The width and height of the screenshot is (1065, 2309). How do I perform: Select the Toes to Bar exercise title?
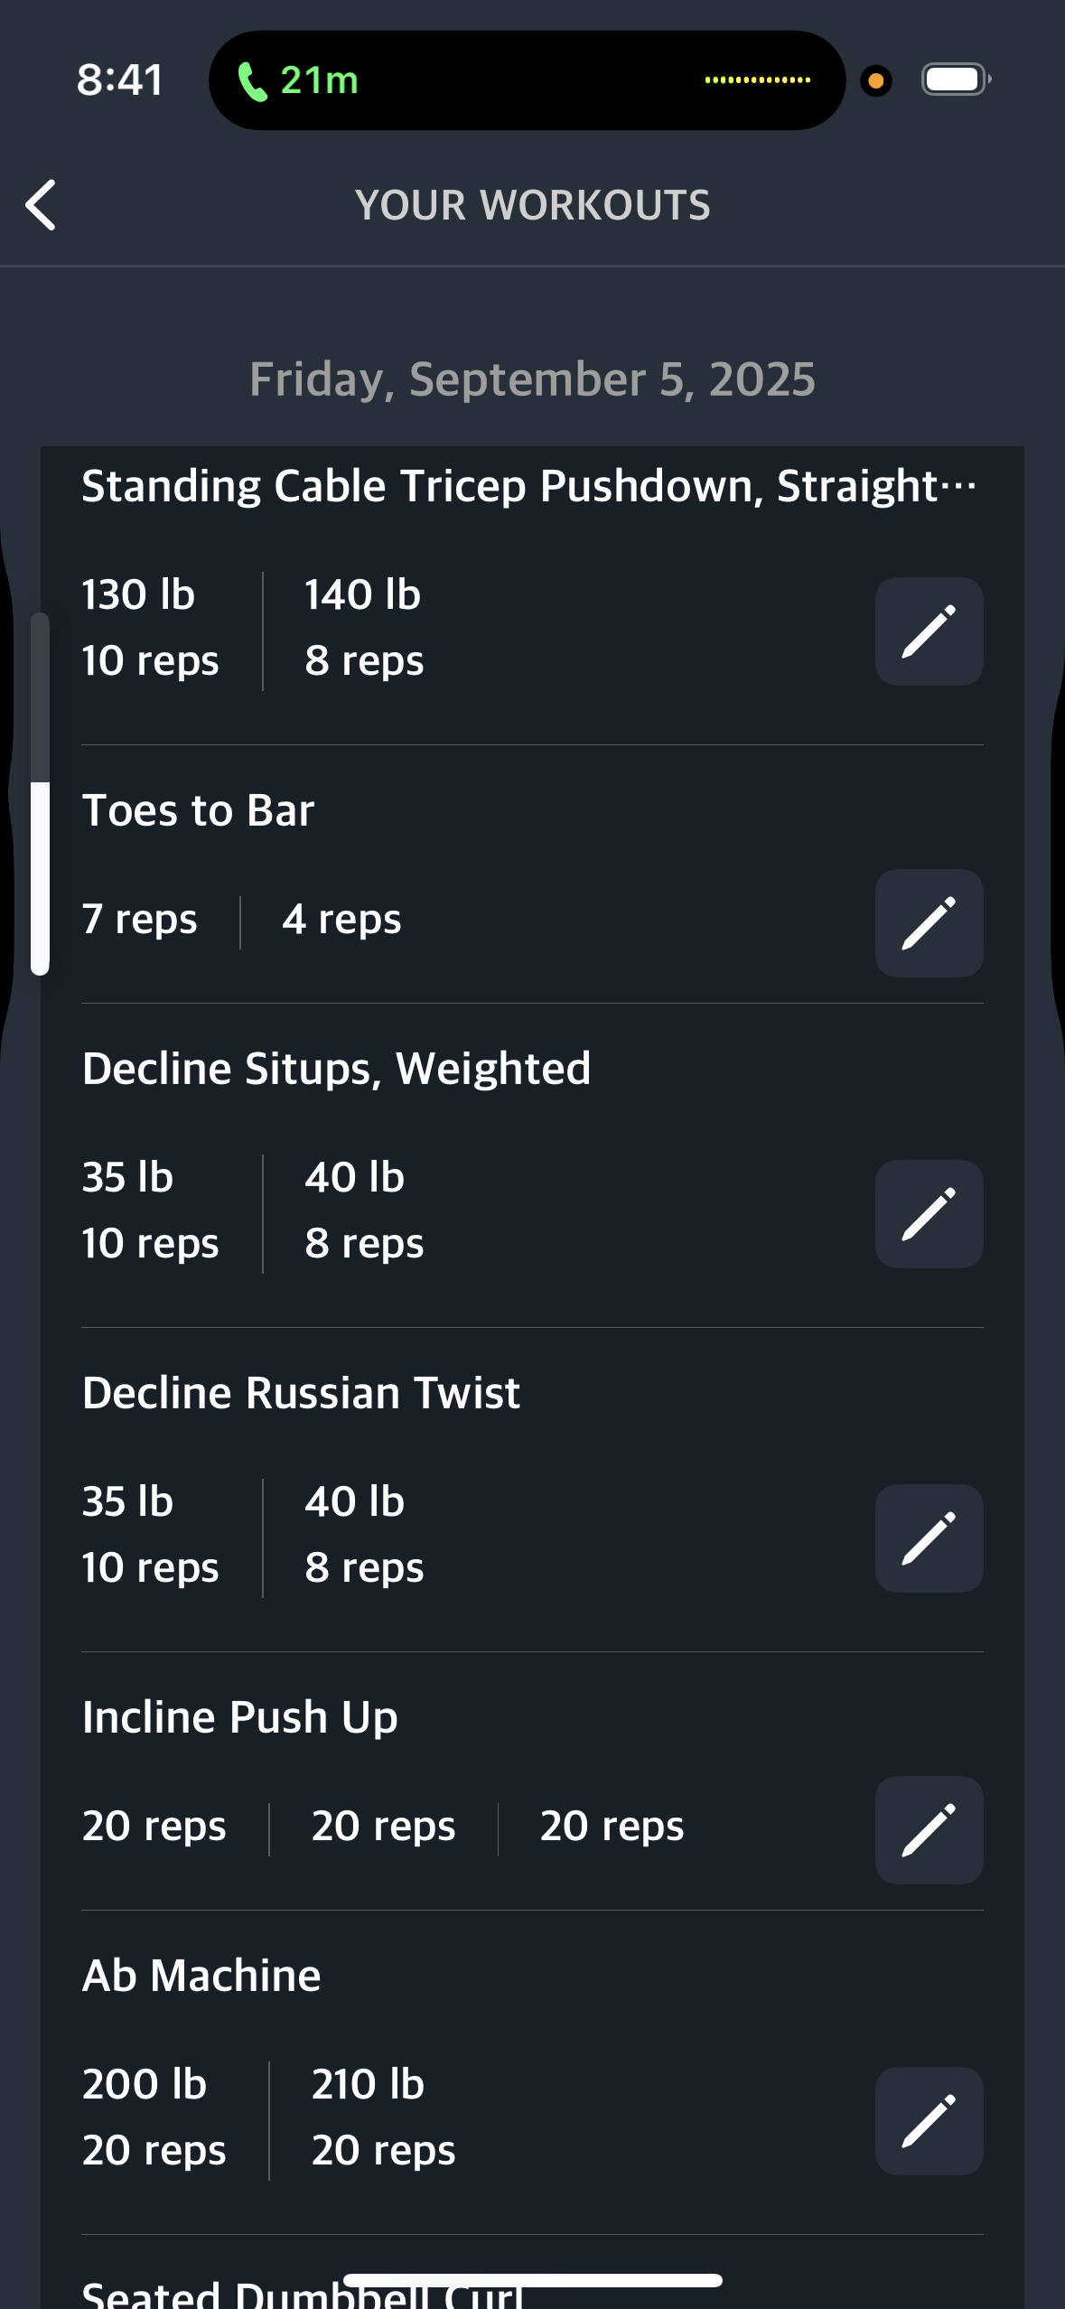point(198,810)
